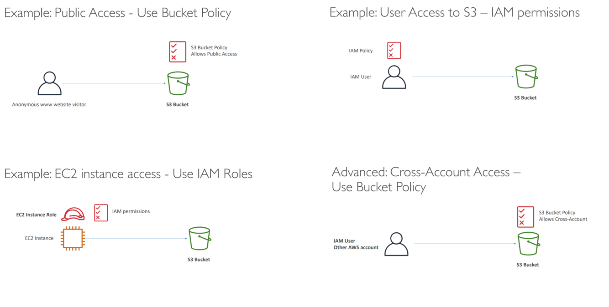Click the 'IAM User Other AWS account' label
The image size is (609, 307).
(356, 244)
